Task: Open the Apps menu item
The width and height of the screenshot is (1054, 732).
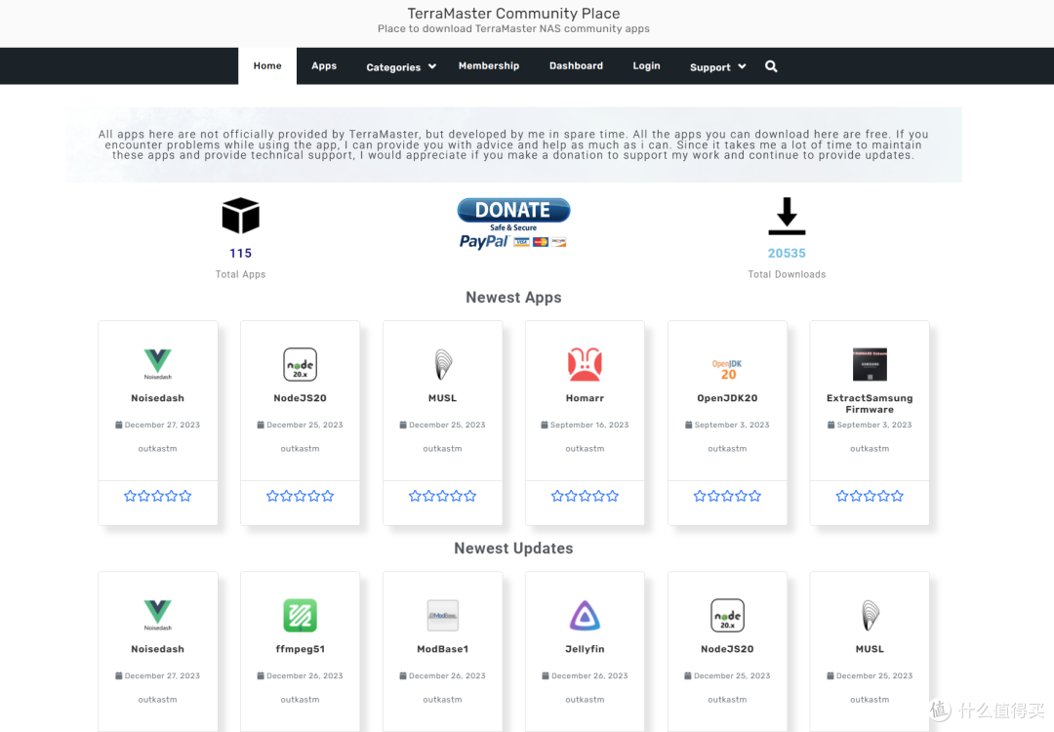Action: click(324, 65)
